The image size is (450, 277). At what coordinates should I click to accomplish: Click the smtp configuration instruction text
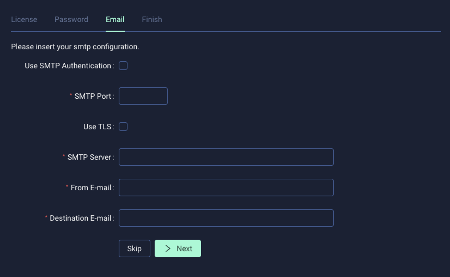coord(75,47)
